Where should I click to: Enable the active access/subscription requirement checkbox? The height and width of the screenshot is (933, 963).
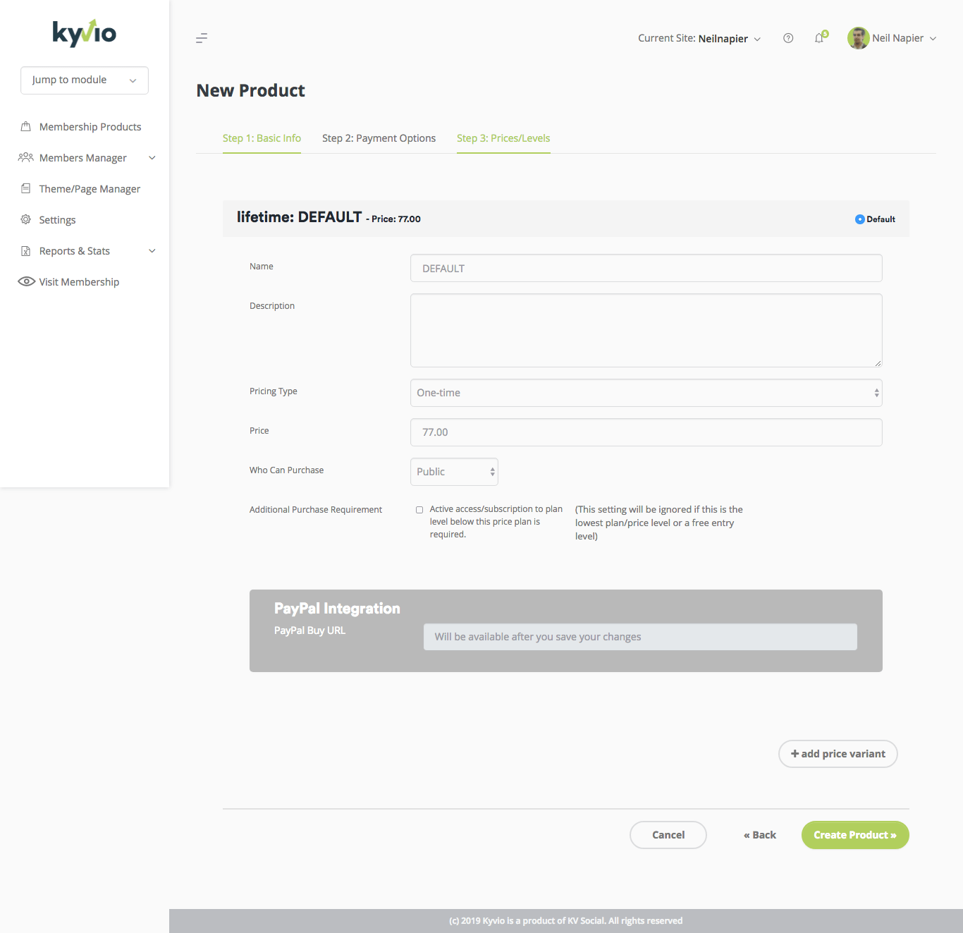tap(419, 510)
